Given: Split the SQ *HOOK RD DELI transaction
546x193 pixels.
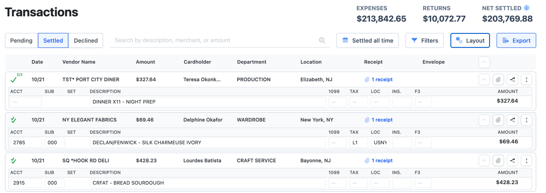Looking at the screenshot, I should point(512,161).
